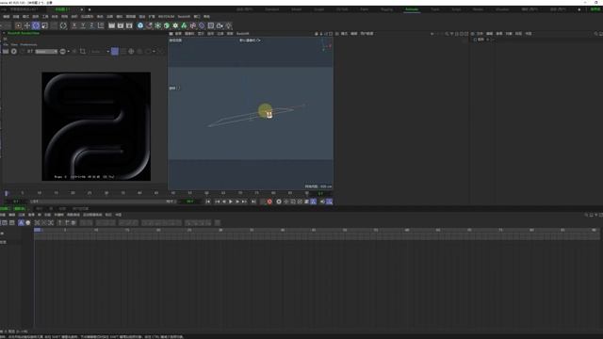This screenshot has height=339, width=603.
Task: Click the camera object icon
Action: point(220,25)
